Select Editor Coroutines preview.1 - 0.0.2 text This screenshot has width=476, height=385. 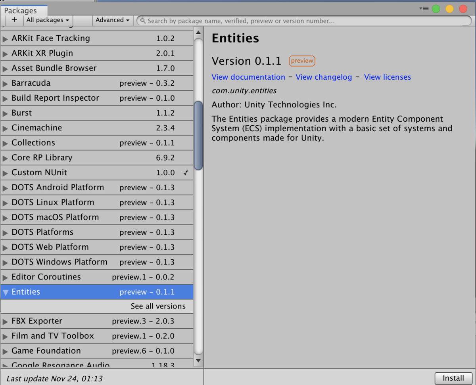point(143,277)
